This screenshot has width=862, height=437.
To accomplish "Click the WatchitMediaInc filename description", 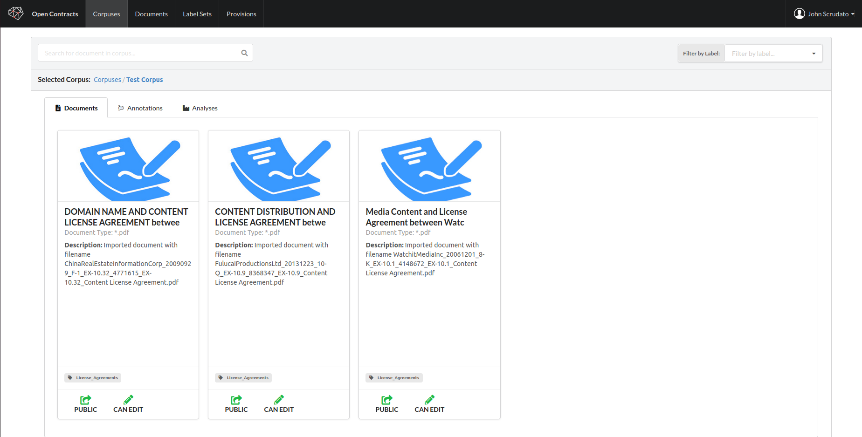I will coord(425,259).
